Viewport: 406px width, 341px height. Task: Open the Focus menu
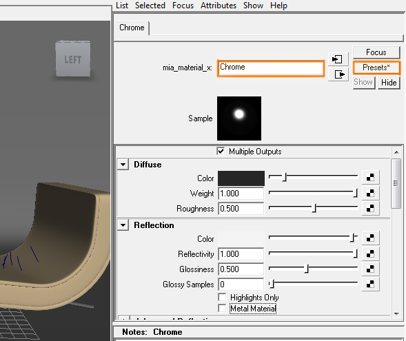point(183,6)
